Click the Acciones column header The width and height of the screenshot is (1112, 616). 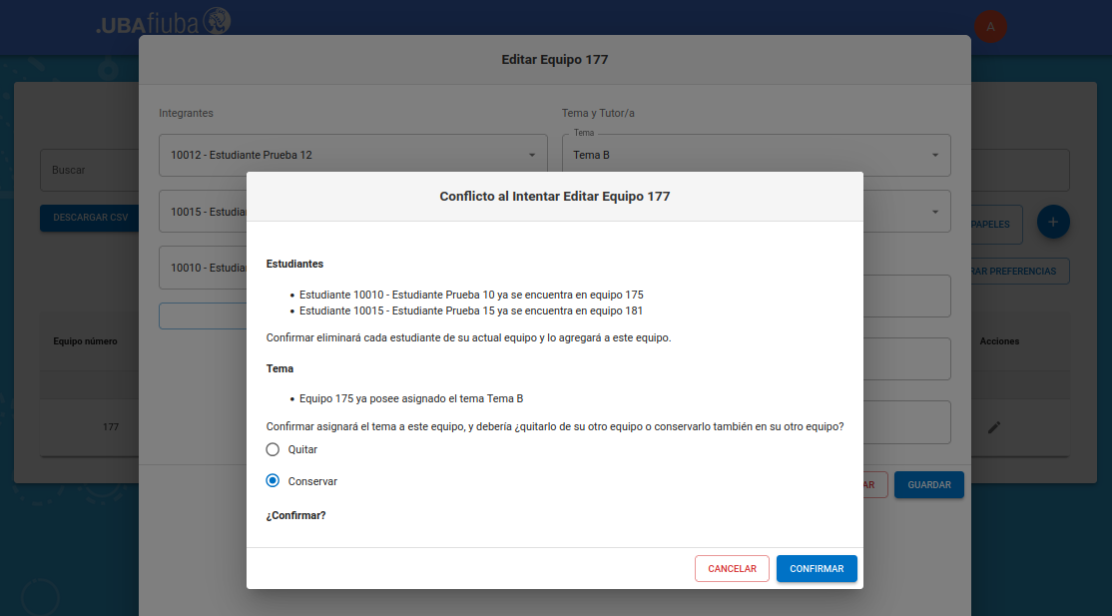coord(999,341)
